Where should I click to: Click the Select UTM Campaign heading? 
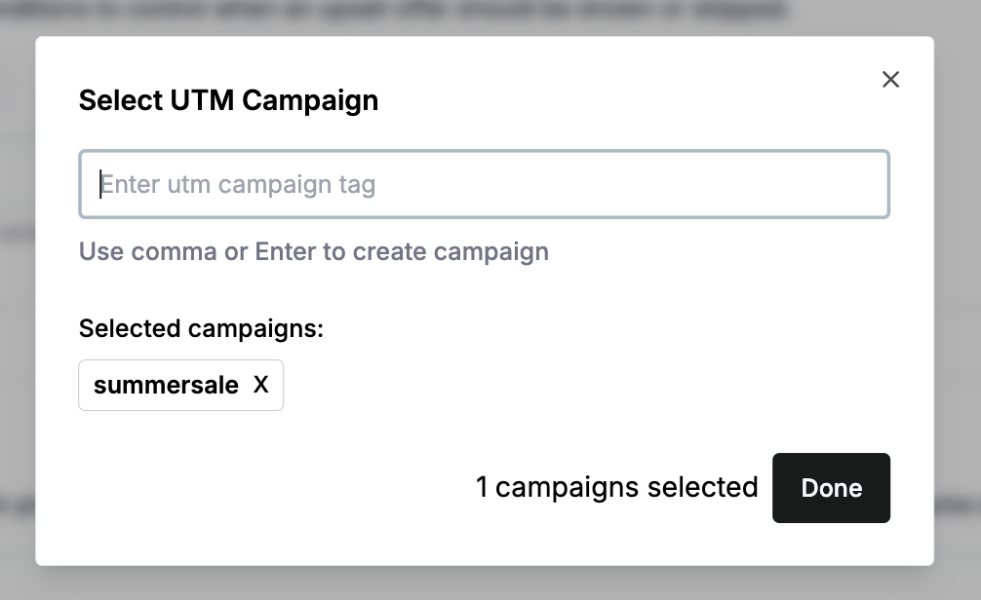228,100
